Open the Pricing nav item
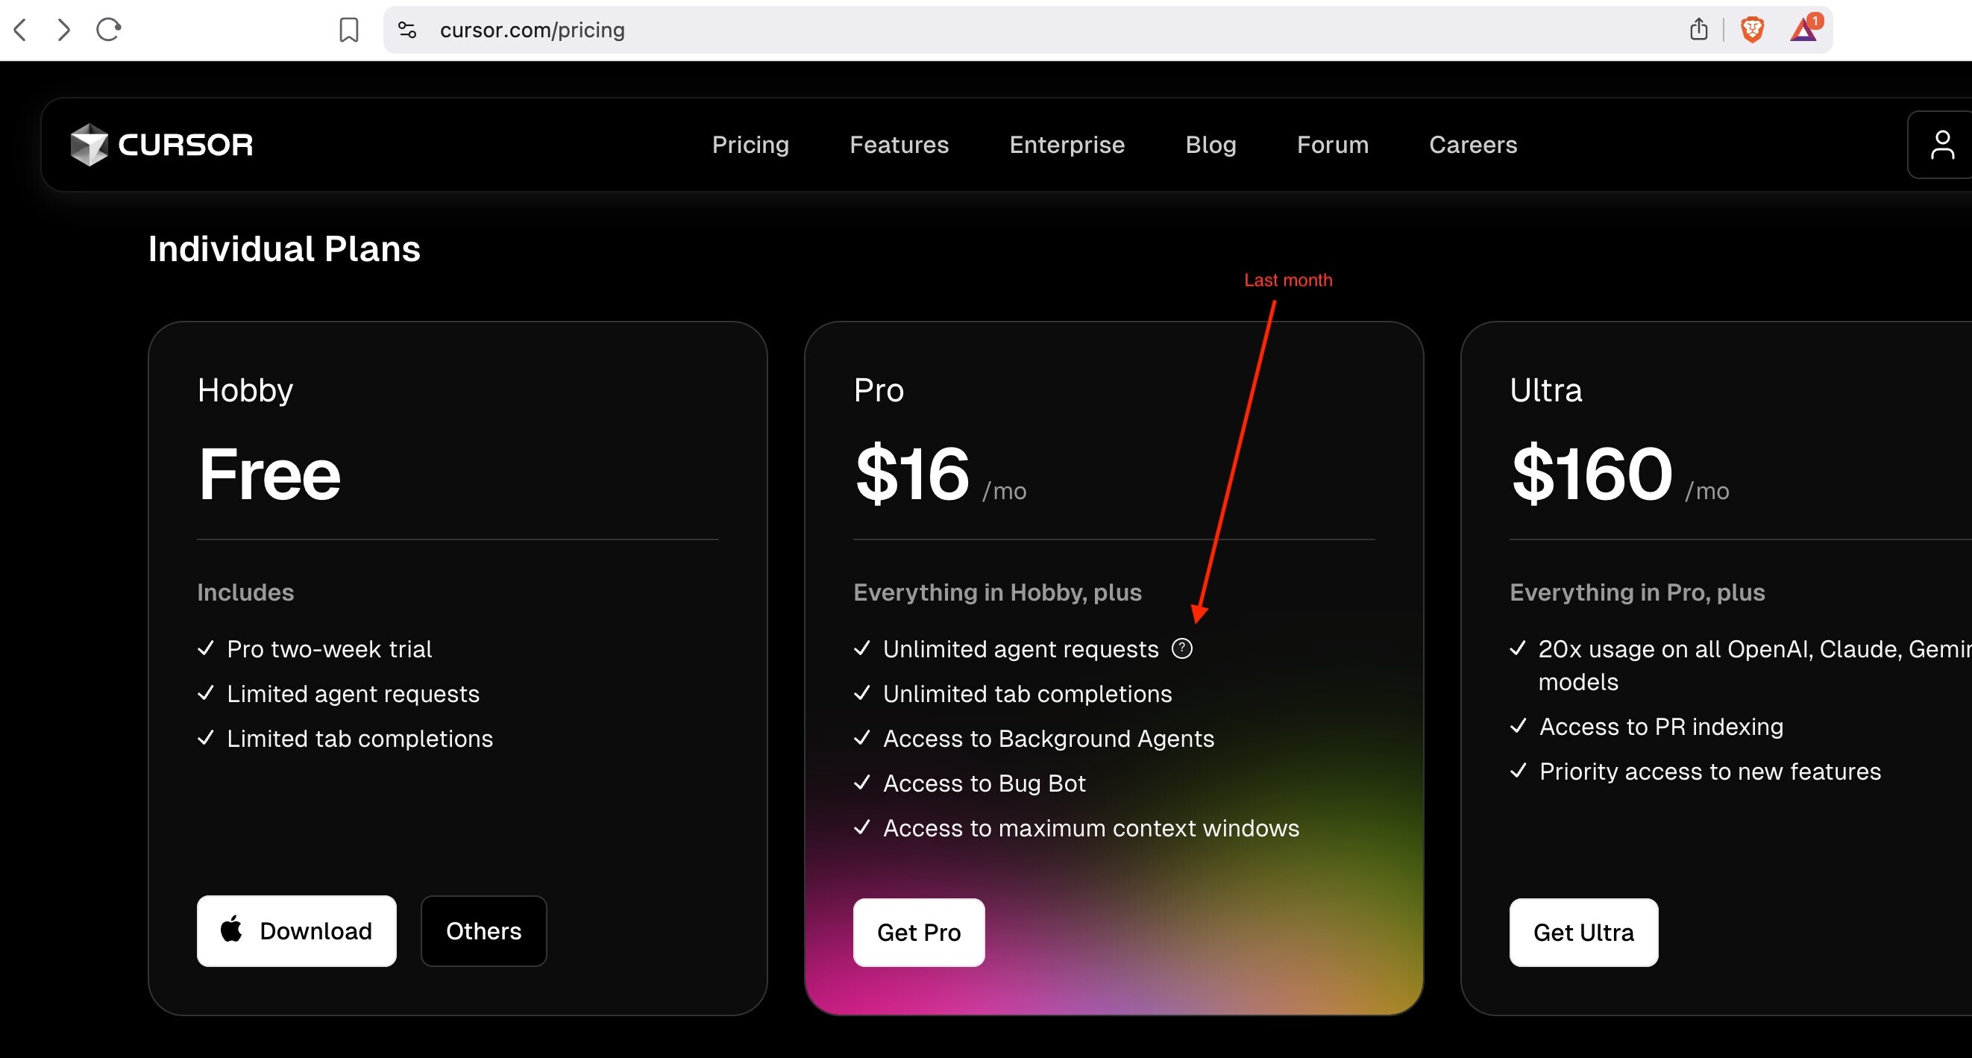1972x1058 pixels. point(750,145)
